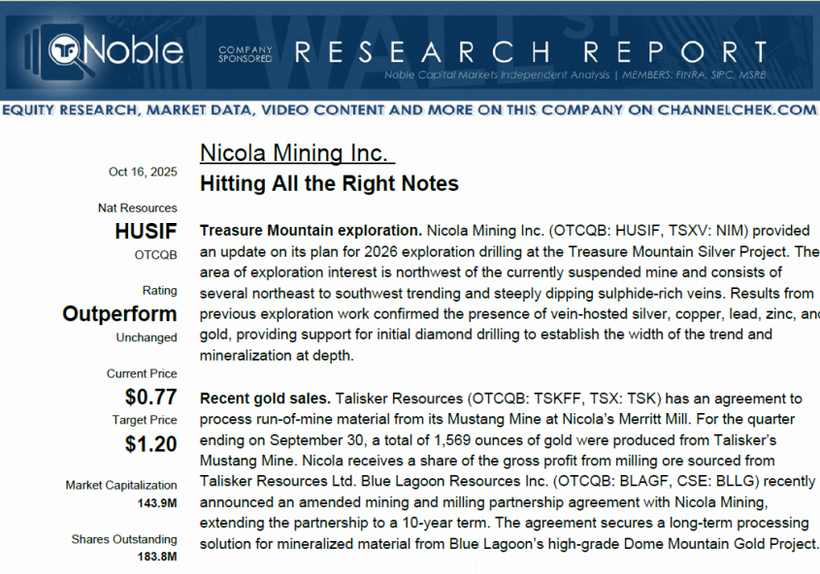Select the 183.8M shares outstanding value

pos(156,557)
